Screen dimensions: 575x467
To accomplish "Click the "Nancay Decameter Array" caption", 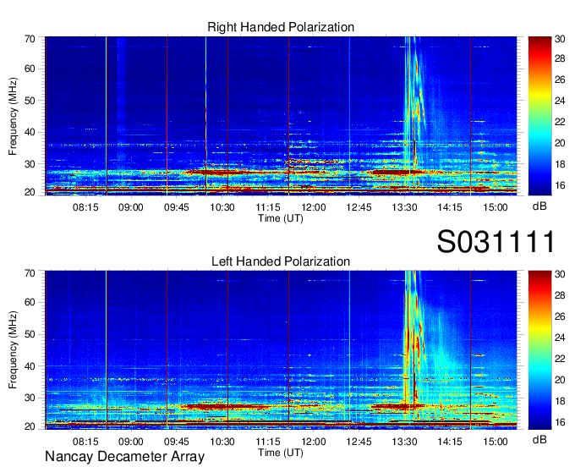I will click(x=124, y=457).
